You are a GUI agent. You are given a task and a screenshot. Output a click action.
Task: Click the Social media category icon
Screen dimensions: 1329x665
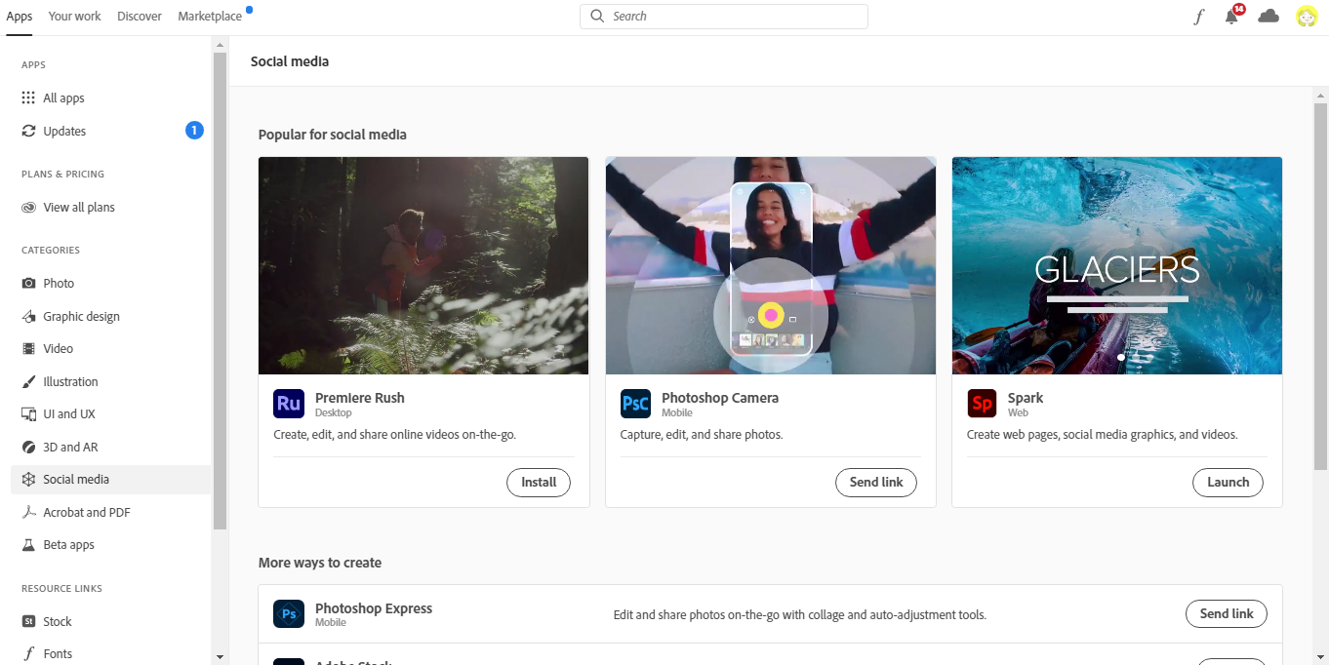(28, 479)
